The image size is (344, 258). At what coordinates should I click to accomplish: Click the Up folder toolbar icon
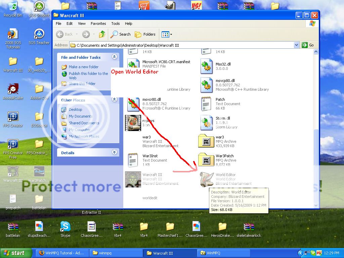pos(102,34)
